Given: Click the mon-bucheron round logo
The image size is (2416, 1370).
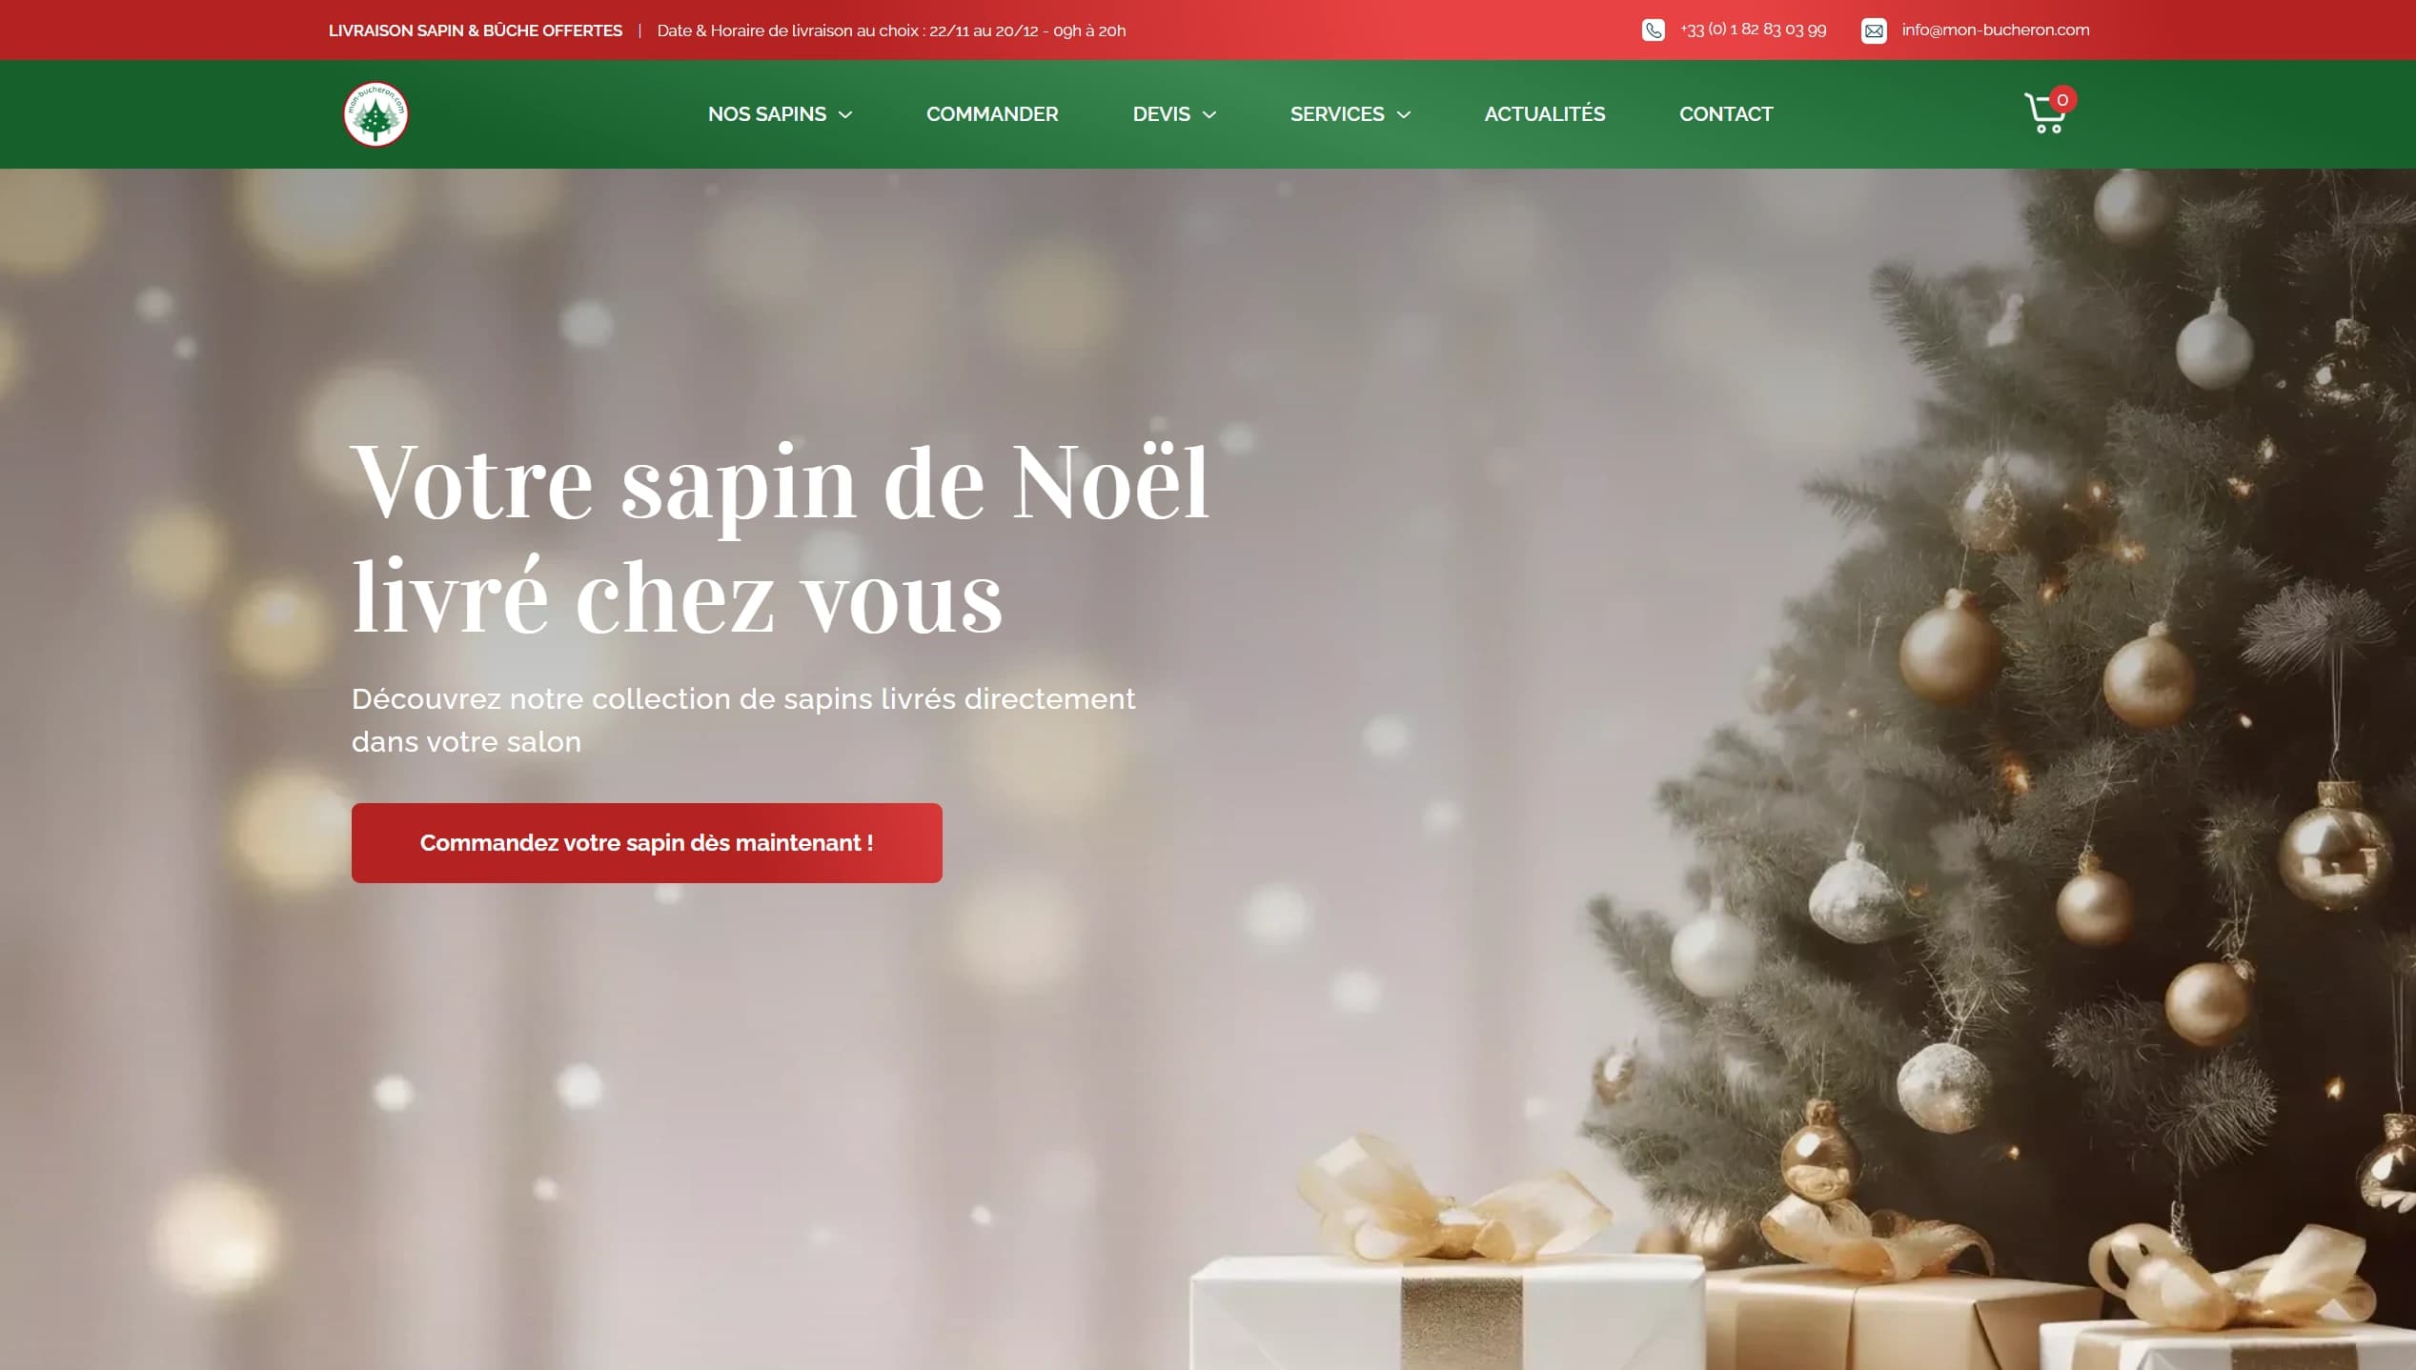Looking at the screenshot, I should (376, 114).
